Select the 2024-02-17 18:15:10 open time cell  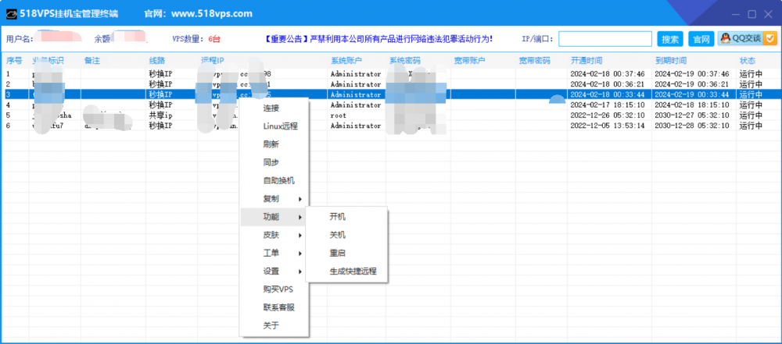[608, 105]
